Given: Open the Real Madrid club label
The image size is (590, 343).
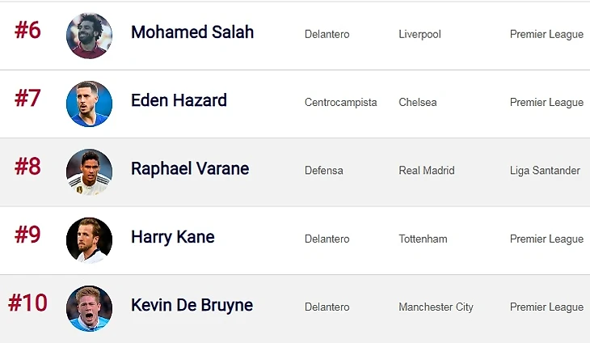Looking at the screenshot, I should click(426, 171).
